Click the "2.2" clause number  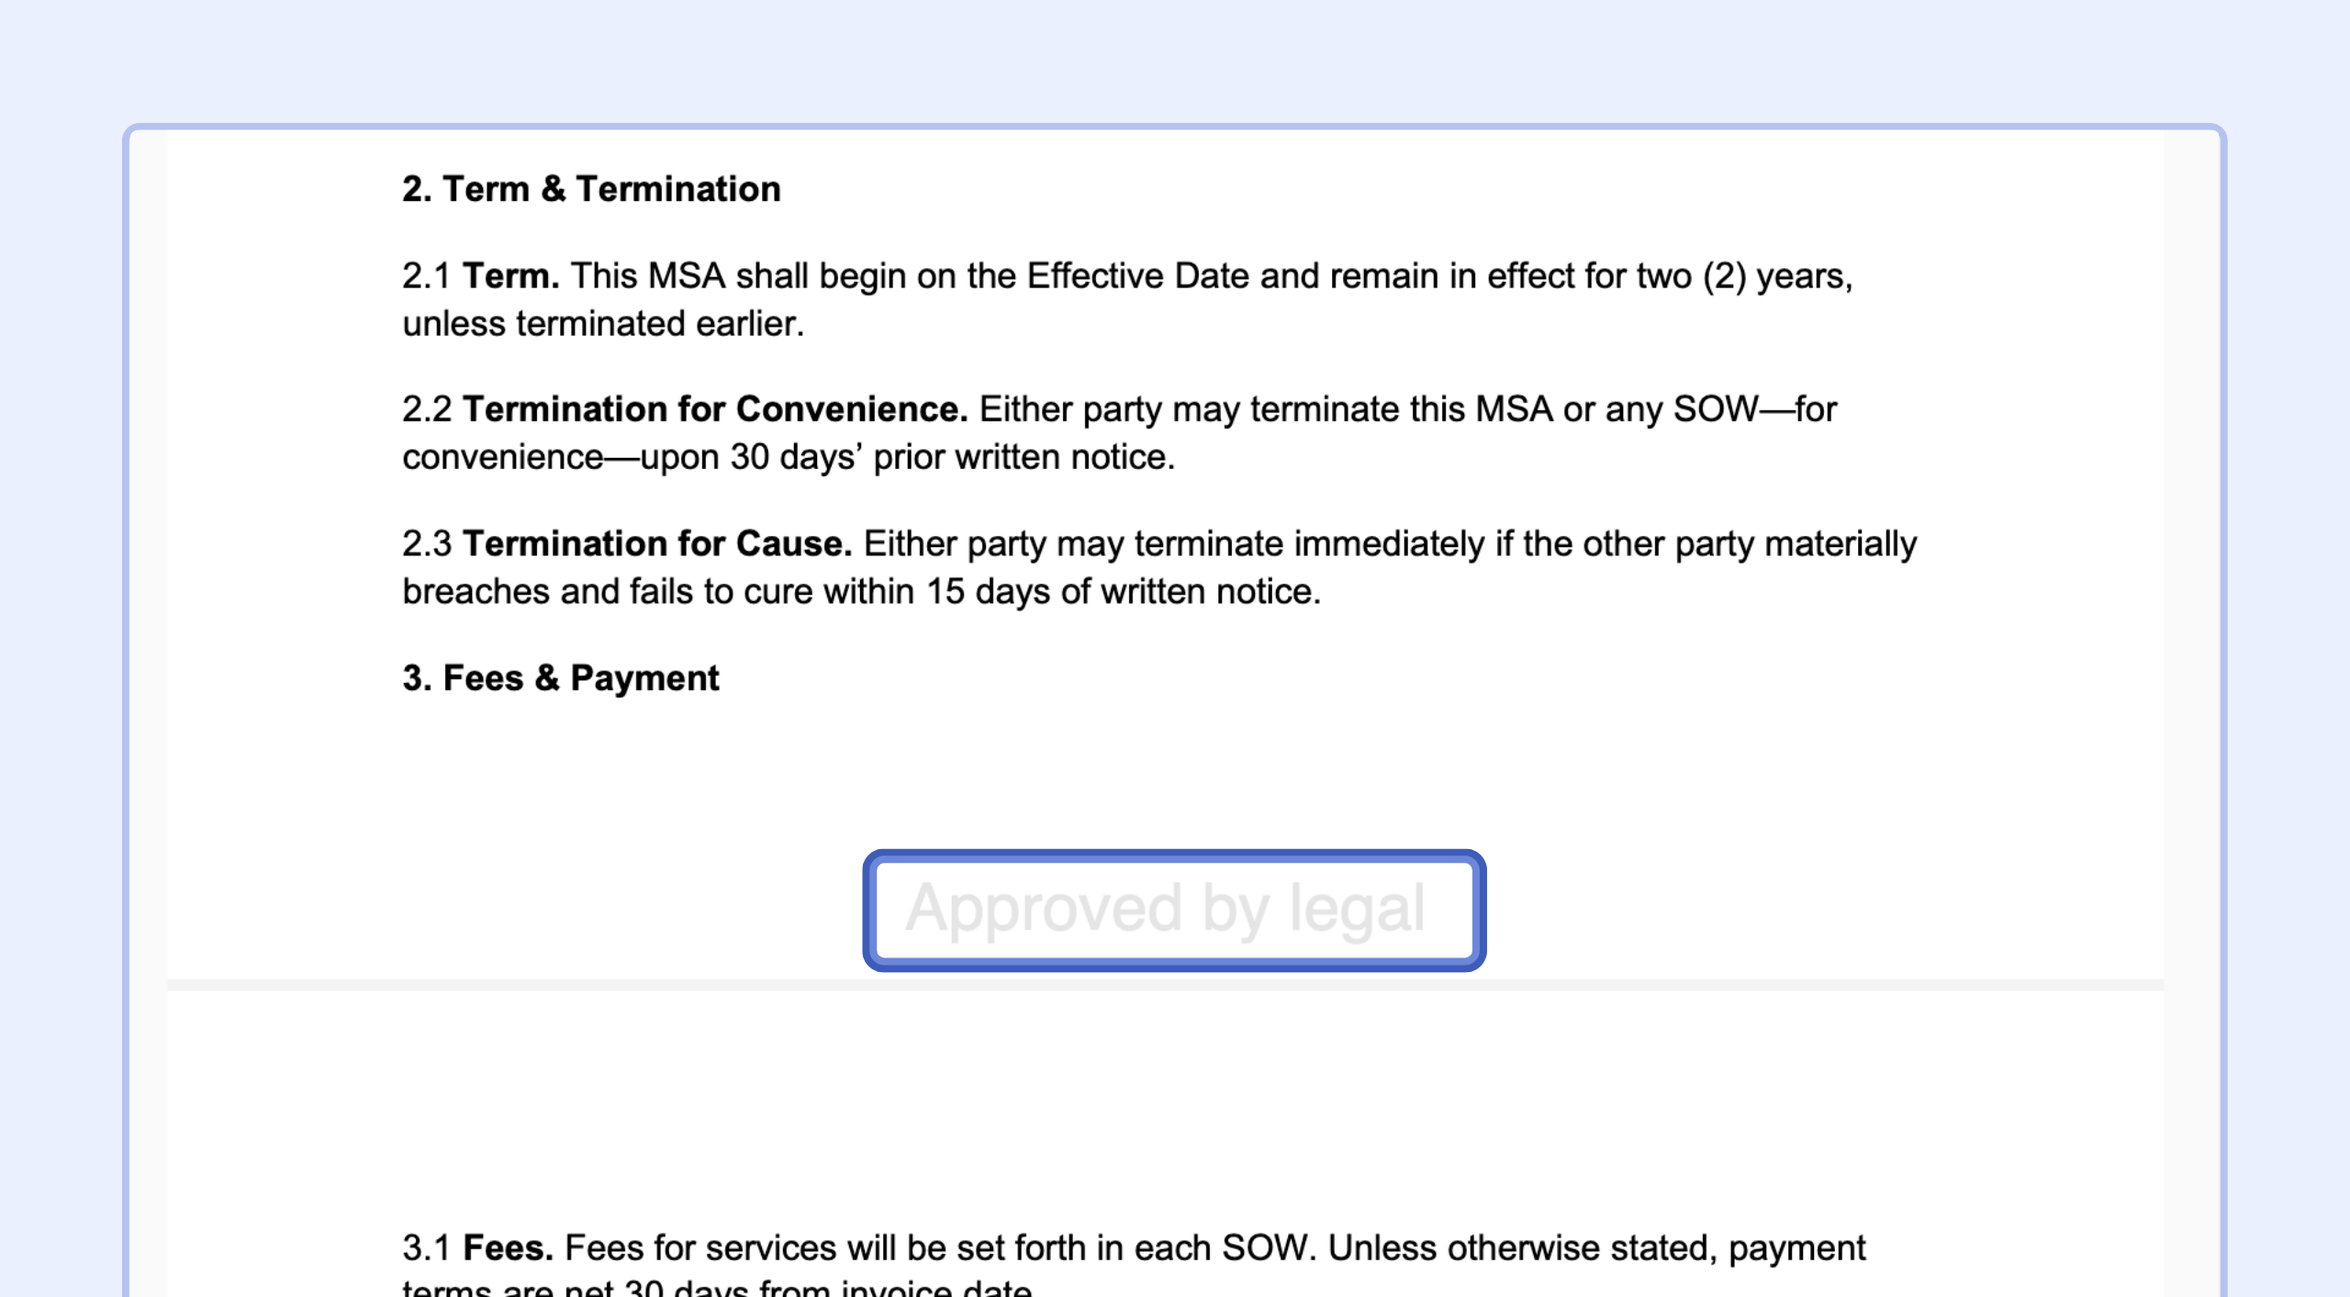tap(427, 409)
